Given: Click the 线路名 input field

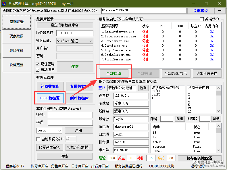Looking at the screenshot, I should click(131, 111).
